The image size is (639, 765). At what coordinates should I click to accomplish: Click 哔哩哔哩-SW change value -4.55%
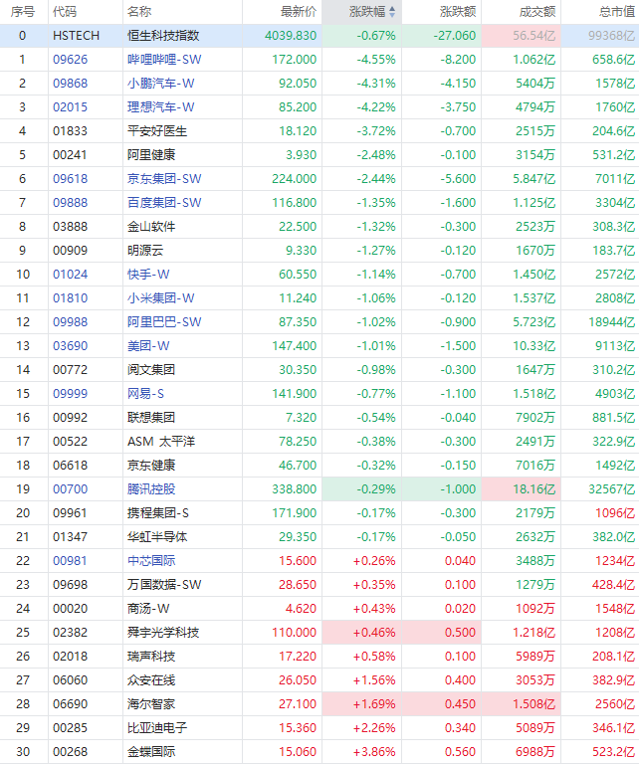click(376, 60)
